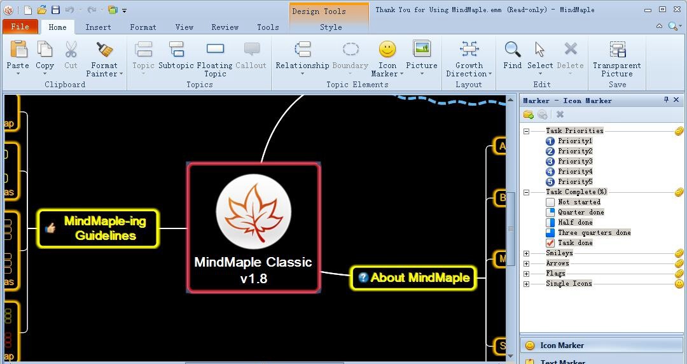Insert a new Topic
Screen dimensions: 687x364
point(143,49)
